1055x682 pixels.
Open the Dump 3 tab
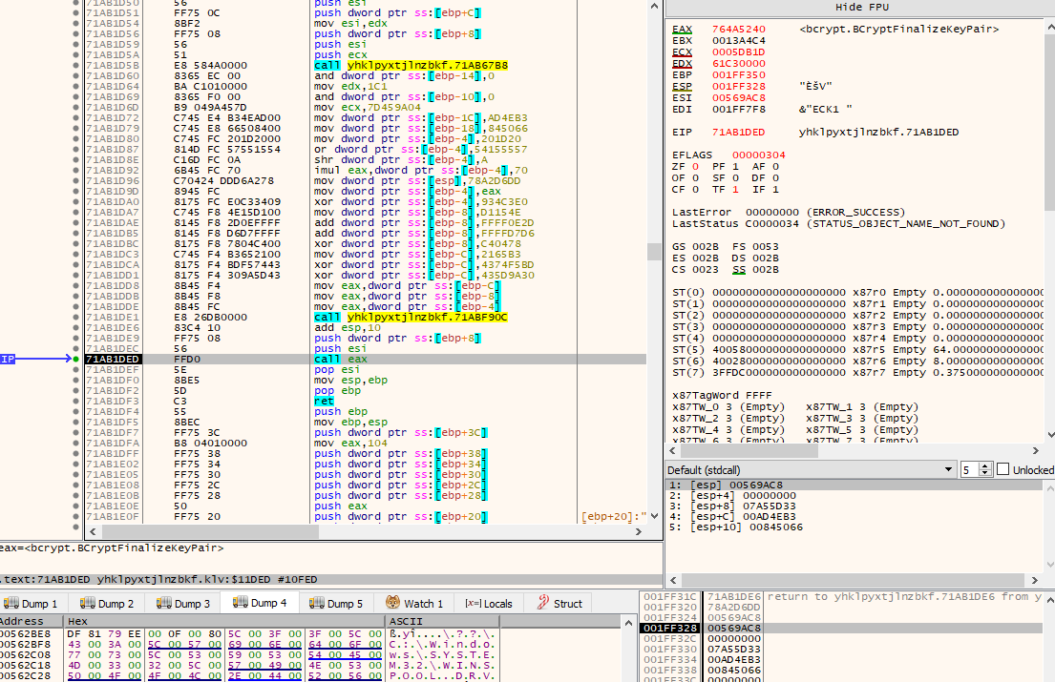[x=183, y=604]
